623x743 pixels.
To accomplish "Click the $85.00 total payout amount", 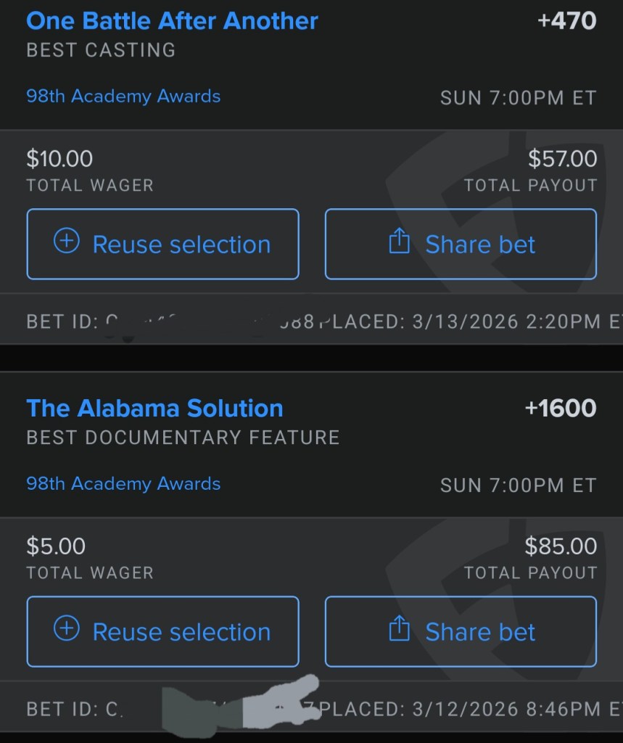I will pos(561,546).
